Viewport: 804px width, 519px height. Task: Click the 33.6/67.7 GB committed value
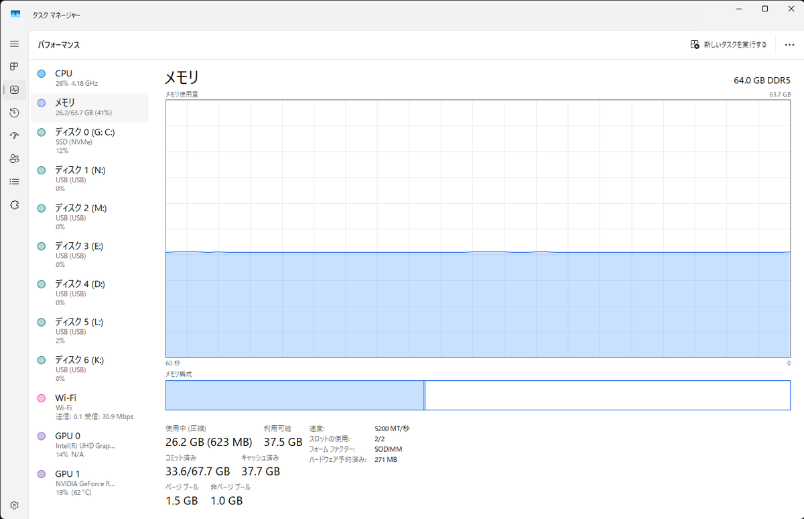tap(198, 471)
